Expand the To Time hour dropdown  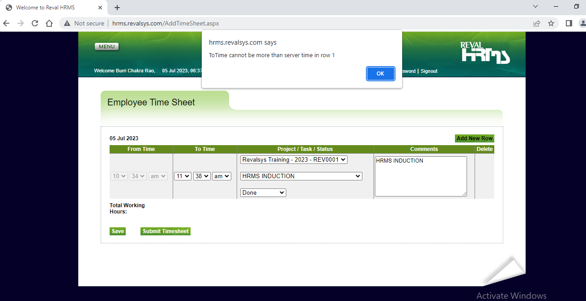[x=183, y=176]
